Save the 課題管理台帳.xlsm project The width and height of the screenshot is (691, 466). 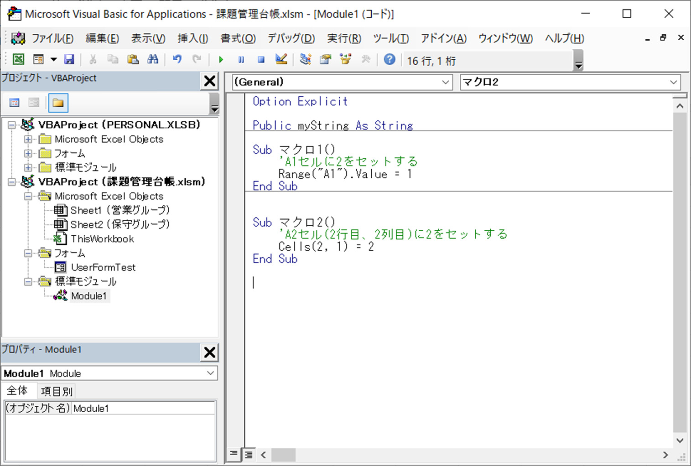[69, 59]
